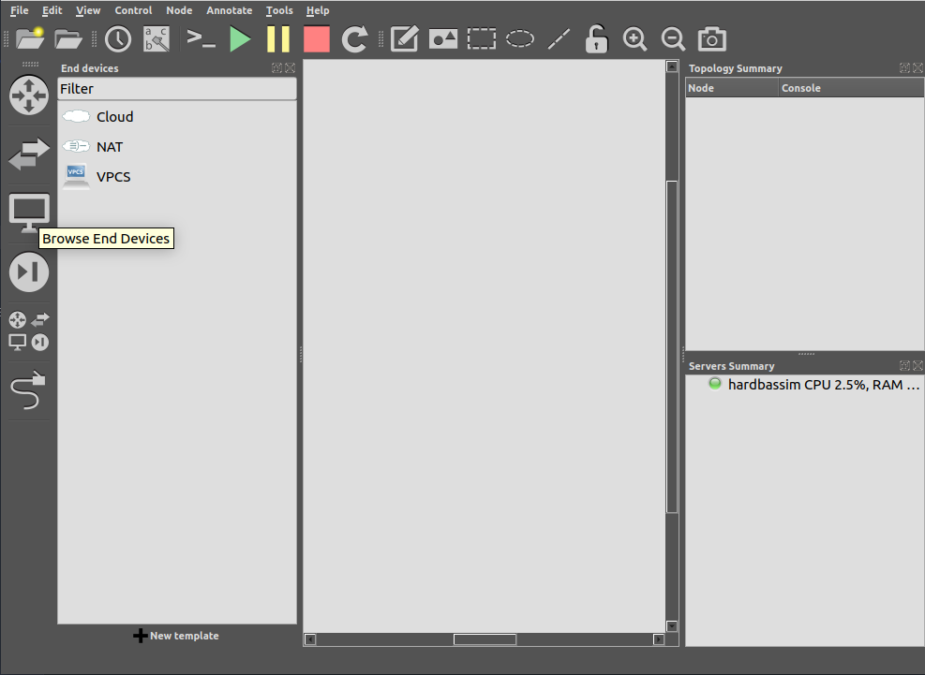The image size is (925, 675).
Task: Click the canvas horizontal scrollbar handle
Action: pyautogui.click(x=485, y=639)
